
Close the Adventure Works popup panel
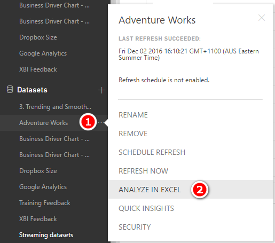262,18
